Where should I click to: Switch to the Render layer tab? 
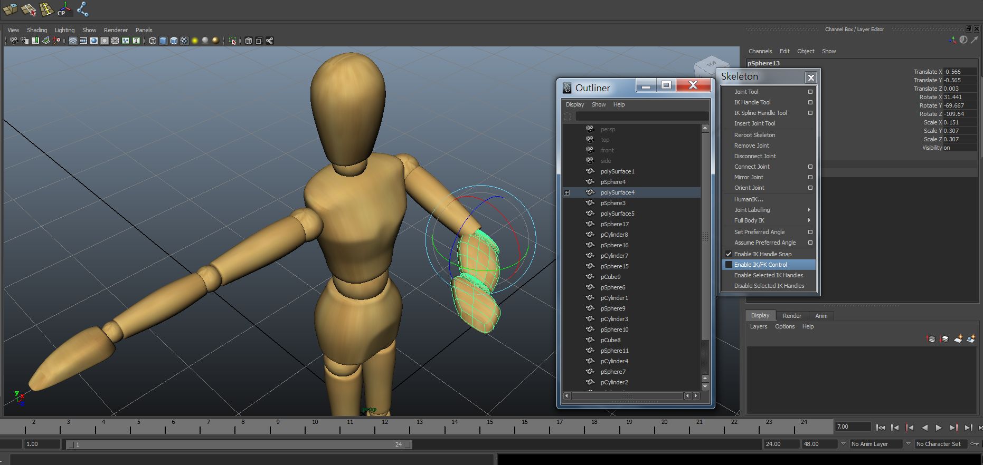point(791,316)
